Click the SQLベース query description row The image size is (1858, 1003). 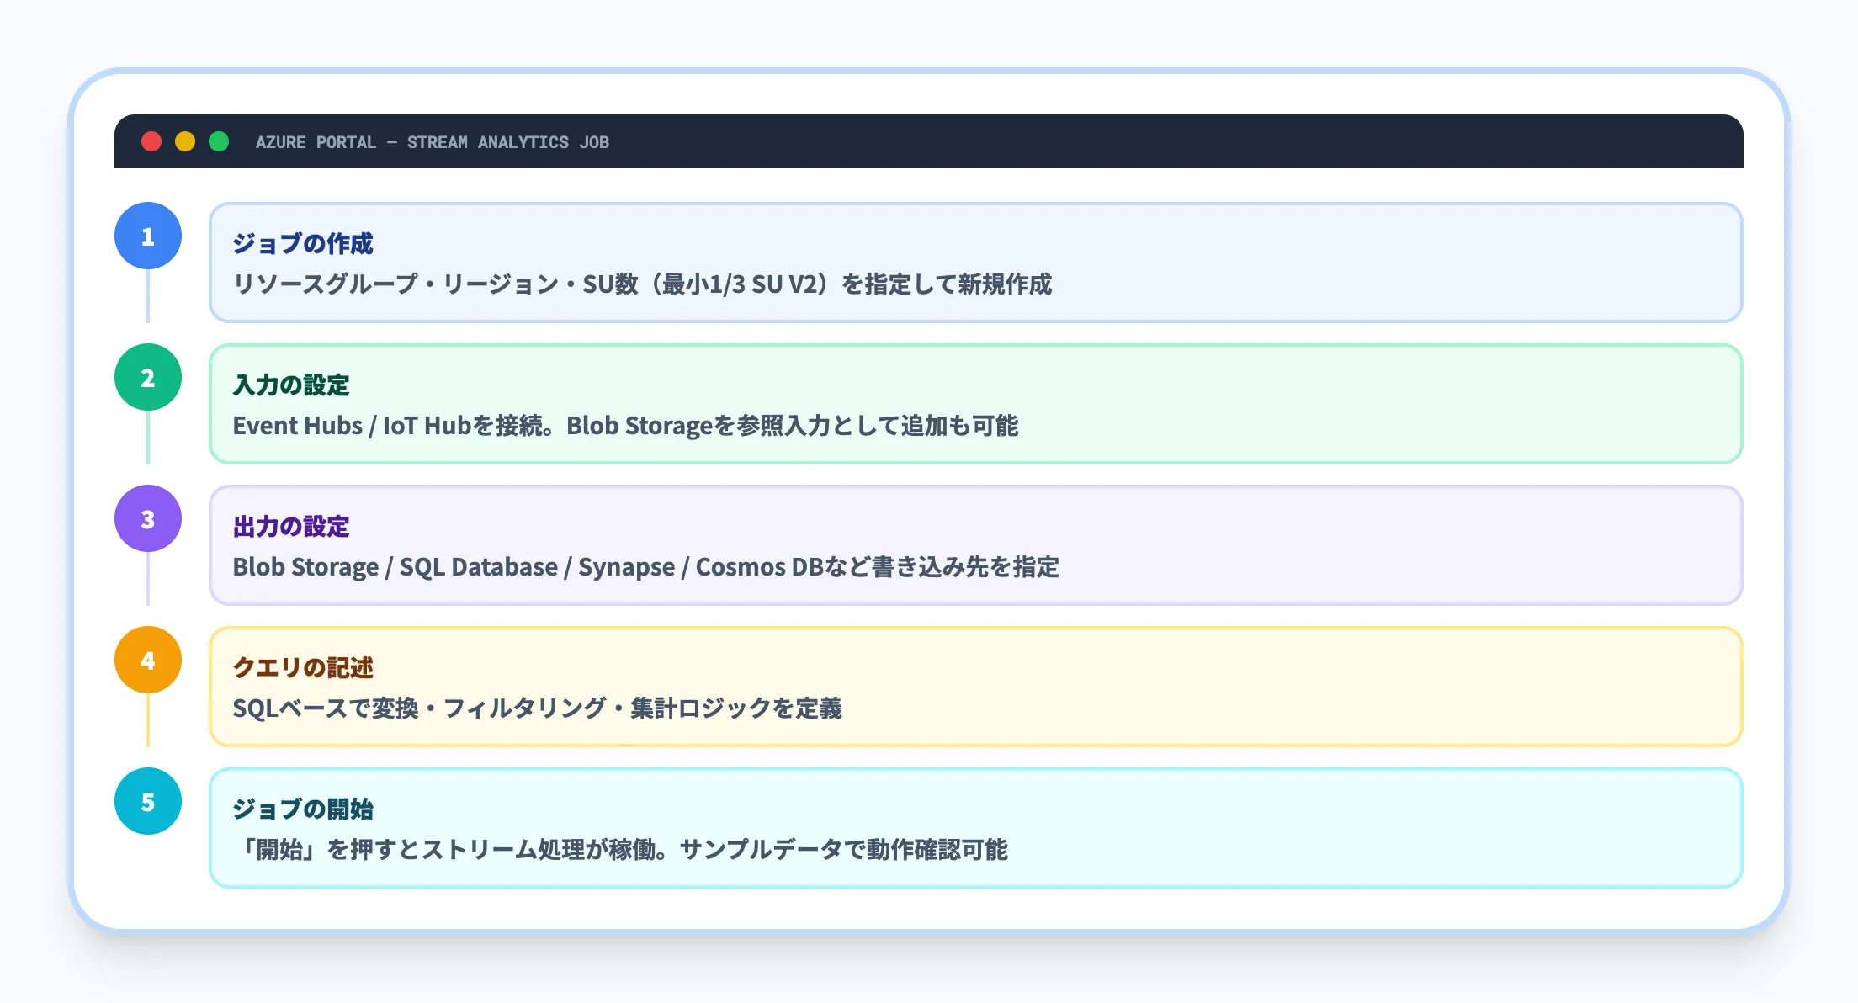click(x=539, y=709)
